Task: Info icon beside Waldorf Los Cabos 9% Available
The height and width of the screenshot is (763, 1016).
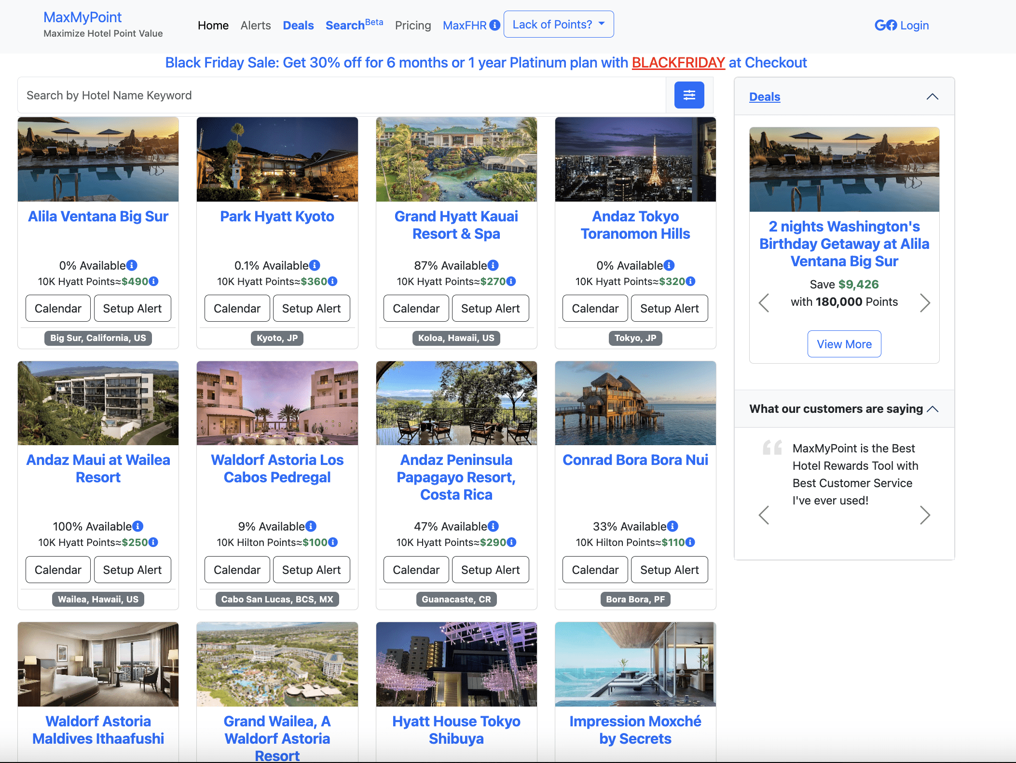Action: click(x=311, y=526)
